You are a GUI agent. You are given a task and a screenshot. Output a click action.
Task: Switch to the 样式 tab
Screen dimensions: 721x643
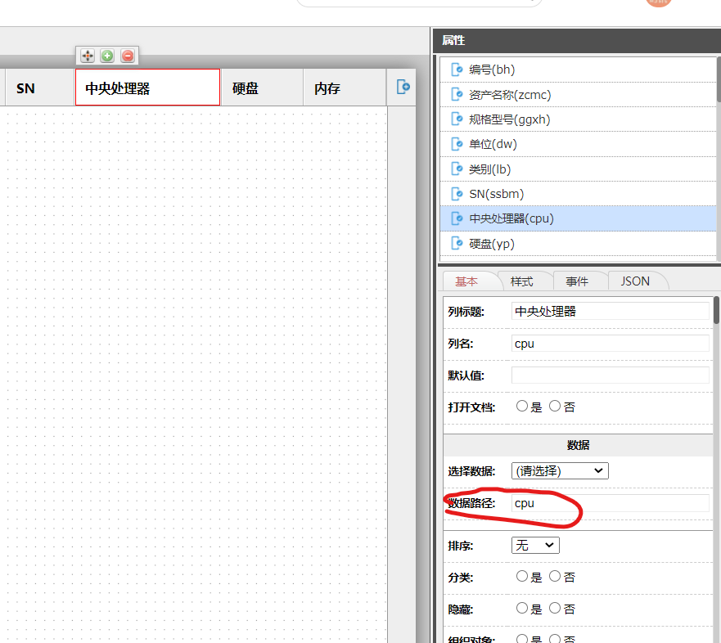[x=522, y=281]
